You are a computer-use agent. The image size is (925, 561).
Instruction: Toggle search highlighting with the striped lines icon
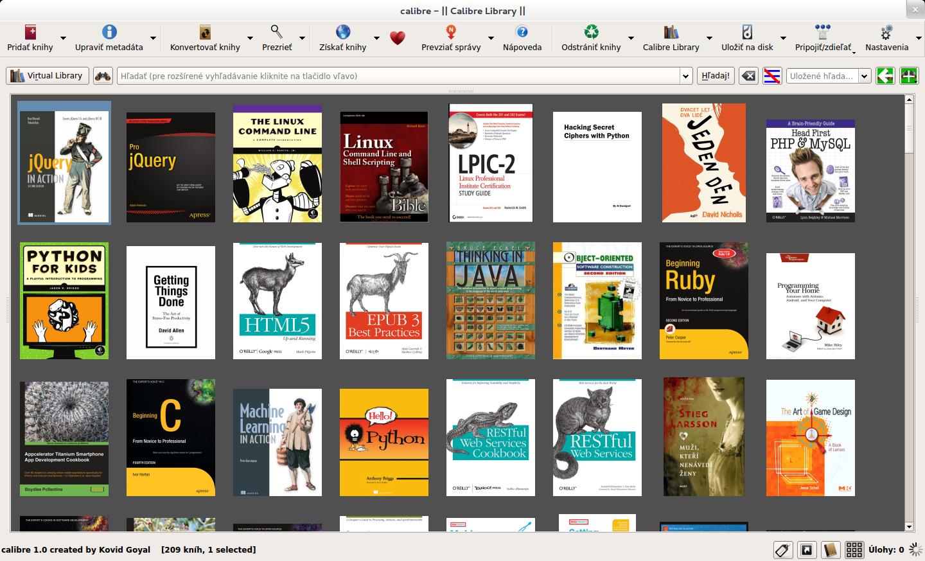pos(772,76)
